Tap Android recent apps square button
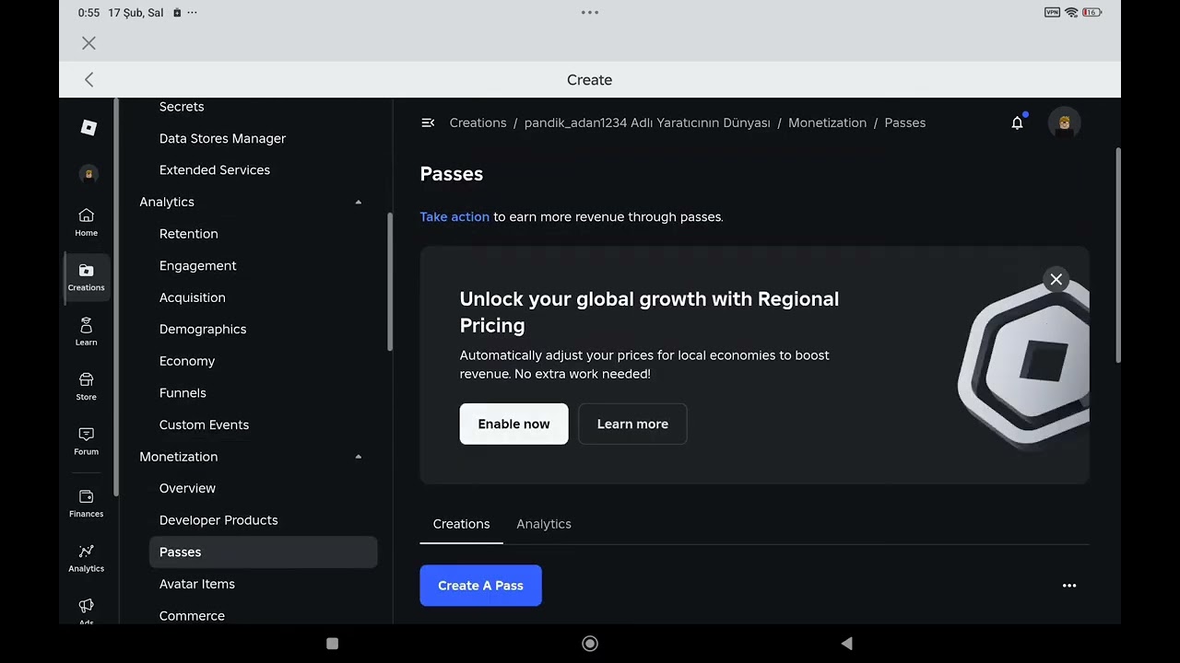 pyautogui.click(x=333, y=644)
